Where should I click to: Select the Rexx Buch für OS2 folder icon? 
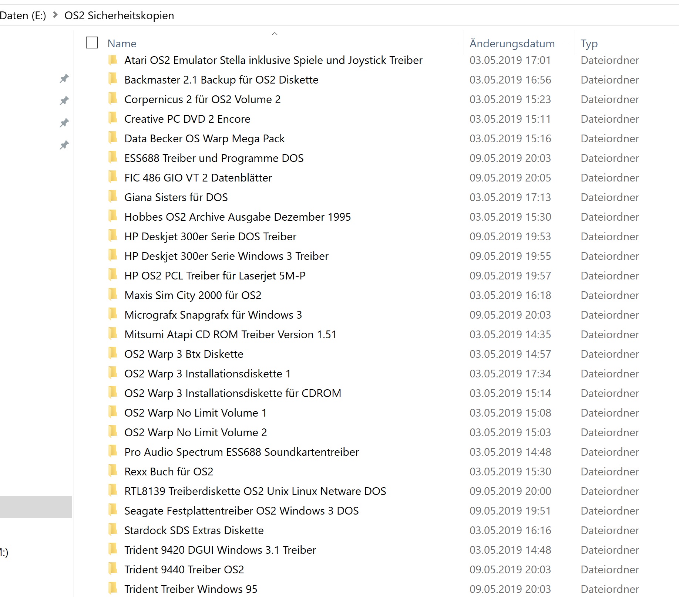tap(113, 471)
